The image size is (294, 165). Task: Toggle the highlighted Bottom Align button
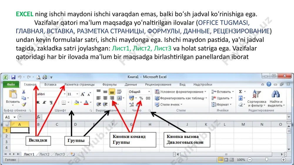pyautogui.click(x=112, y=91)
